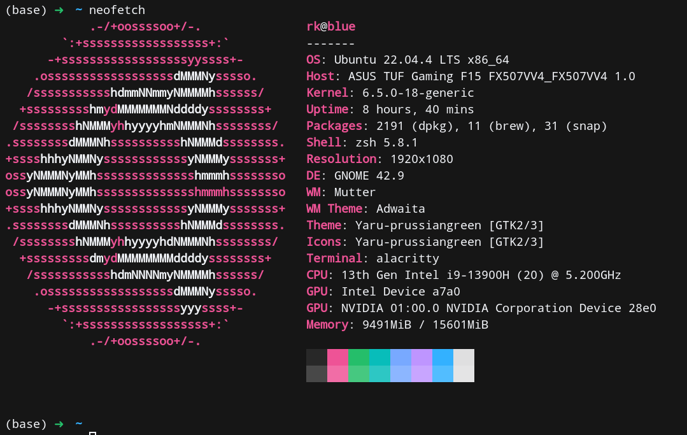Screen dimensions: 687x435
Task: Pick the lighter lavender palette swatch
Action: click(x=422, y=374)
